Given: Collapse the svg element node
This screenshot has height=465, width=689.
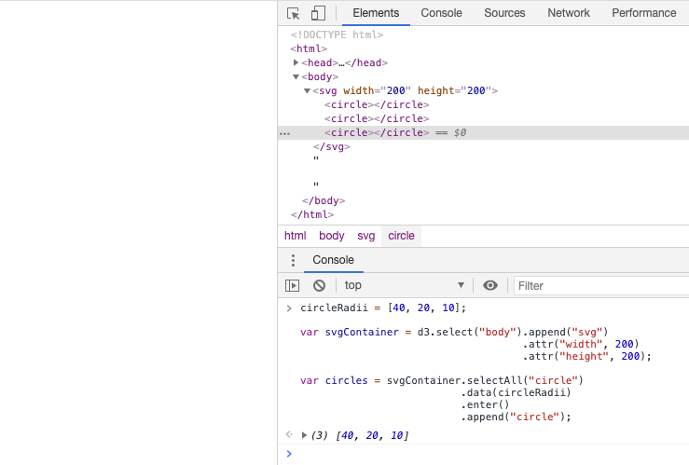Looking at the screenshot, I should 307,91.
